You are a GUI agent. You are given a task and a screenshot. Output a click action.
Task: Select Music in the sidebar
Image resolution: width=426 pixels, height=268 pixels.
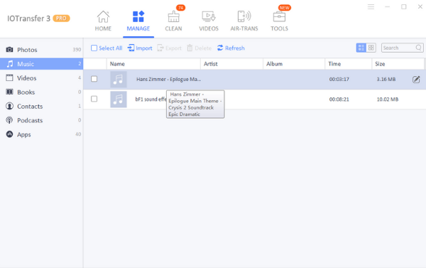click(x=42, y=64)
